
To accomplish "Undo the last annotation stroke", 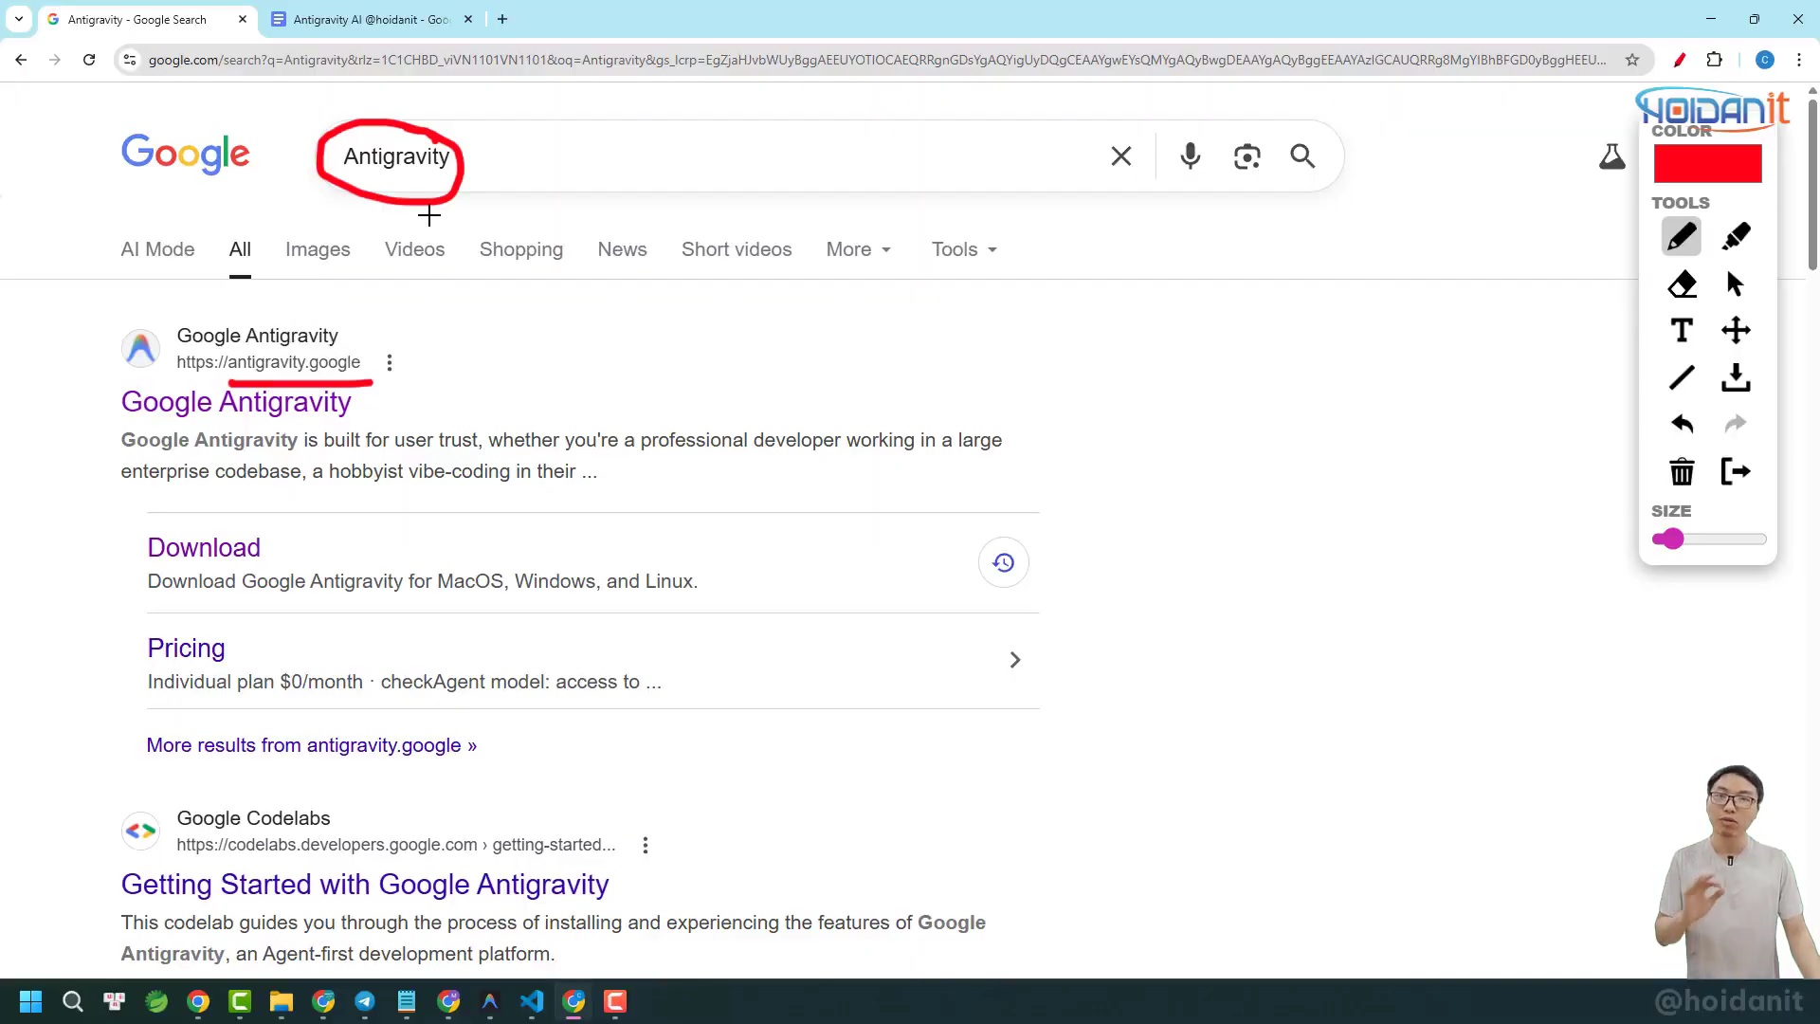I will click(1682, 424).
